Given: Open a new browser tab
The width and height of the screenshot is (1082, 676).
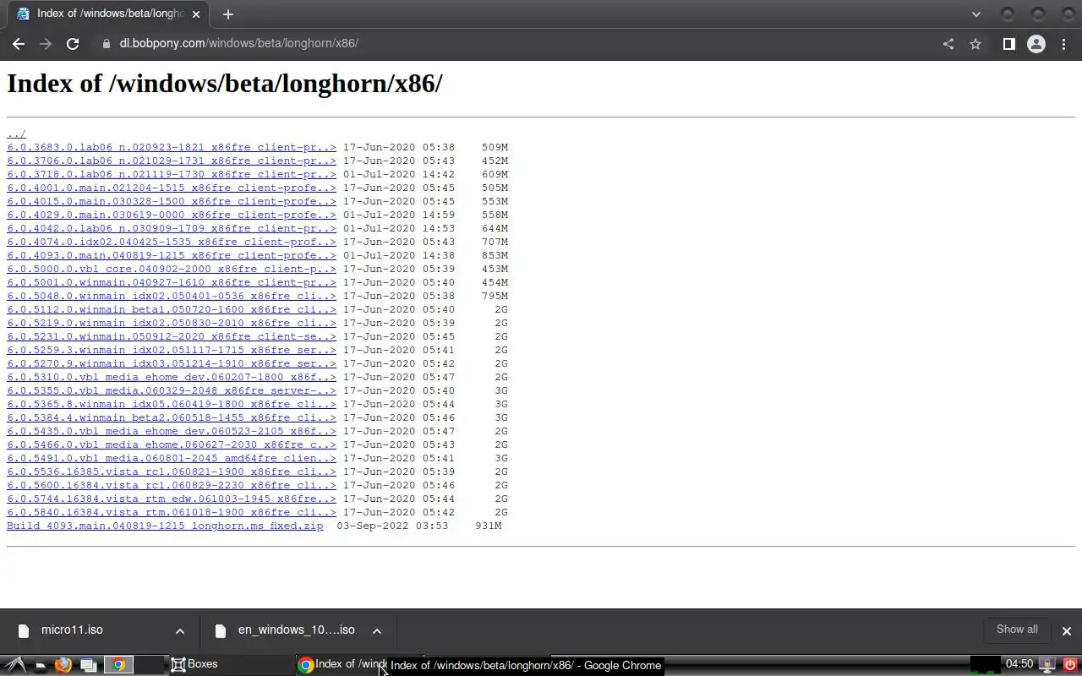Looking at the screenshot, I should (x=227, y=14).
